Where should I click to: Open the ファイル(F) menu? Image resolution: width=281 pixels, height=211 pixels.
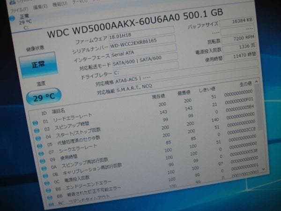[x=19, y=10]
